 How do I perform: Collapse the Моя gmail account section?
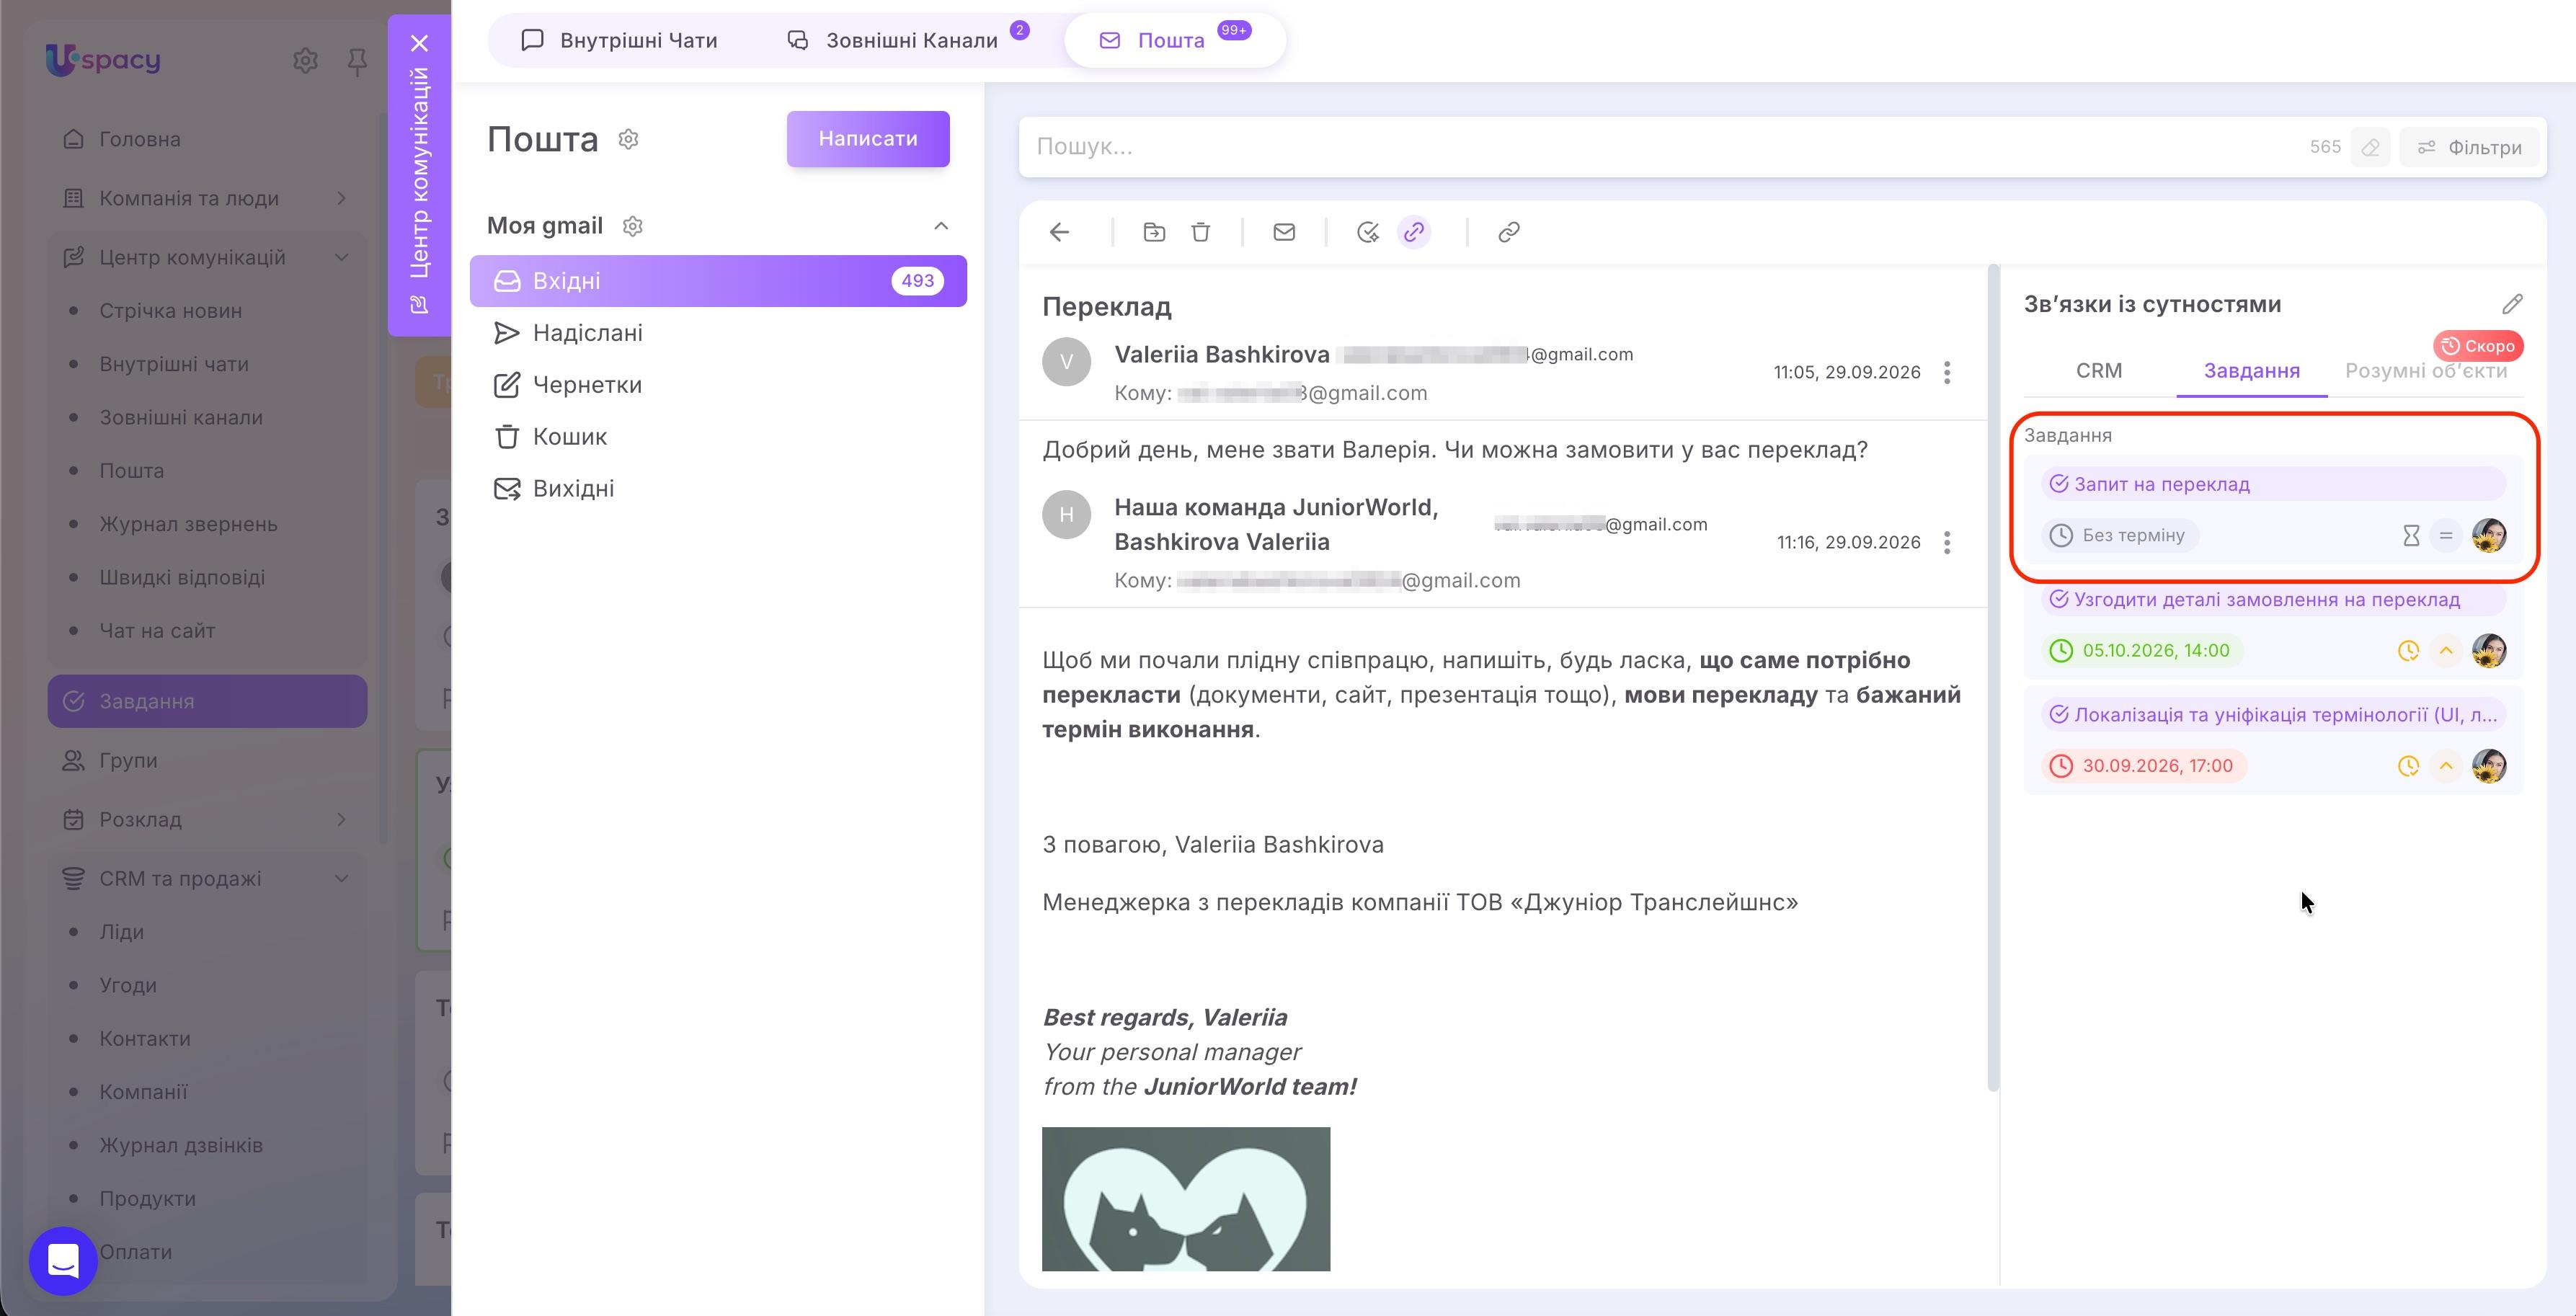(941, 226)
